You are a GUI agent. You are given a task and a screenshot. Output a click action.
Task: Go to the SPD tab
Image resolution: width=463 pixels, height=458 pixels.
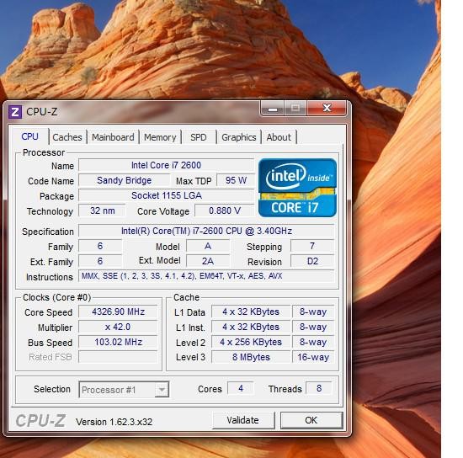point(199,137)
